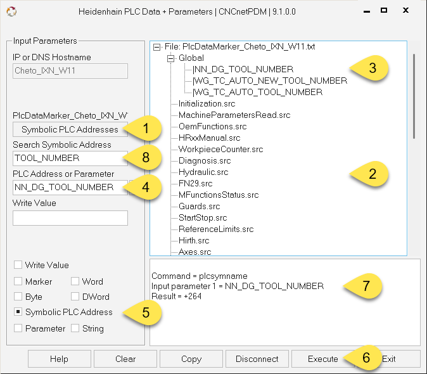Screen dimensions: 427x374
Task: Click the 'Command = plcsymname' output line
Action: tap(200, 276)
